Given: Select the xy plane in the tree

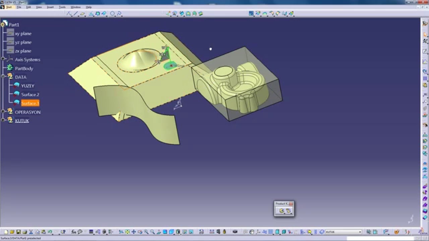Looking at the screenshot, I should 23,33.
